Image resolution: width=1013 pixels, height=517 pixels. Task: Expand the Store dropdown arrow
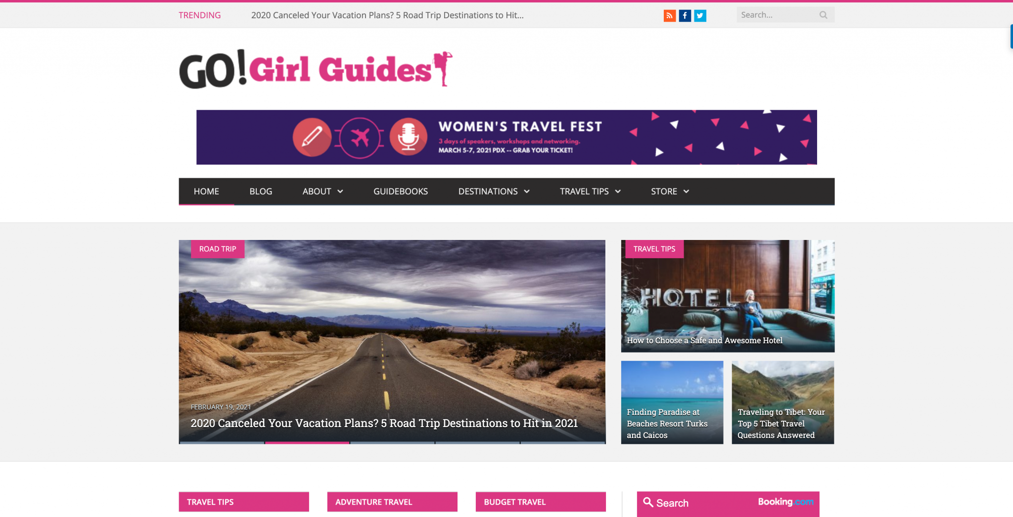pyautogui.click(x=686, y=192)
